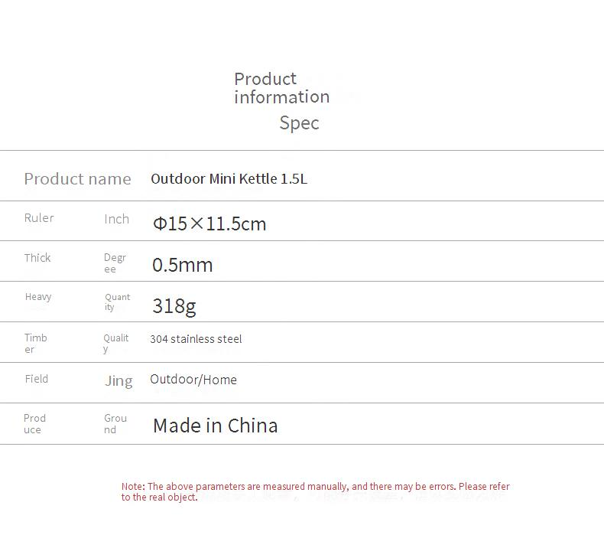
Task: Select the "Inch" label
Action: pyautogui.click(x=117, y=219)
